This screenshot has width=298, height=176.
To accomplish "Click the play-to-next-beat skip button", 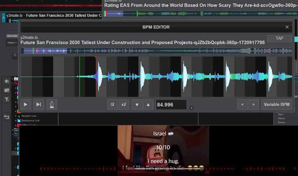I will coord(38,104).
